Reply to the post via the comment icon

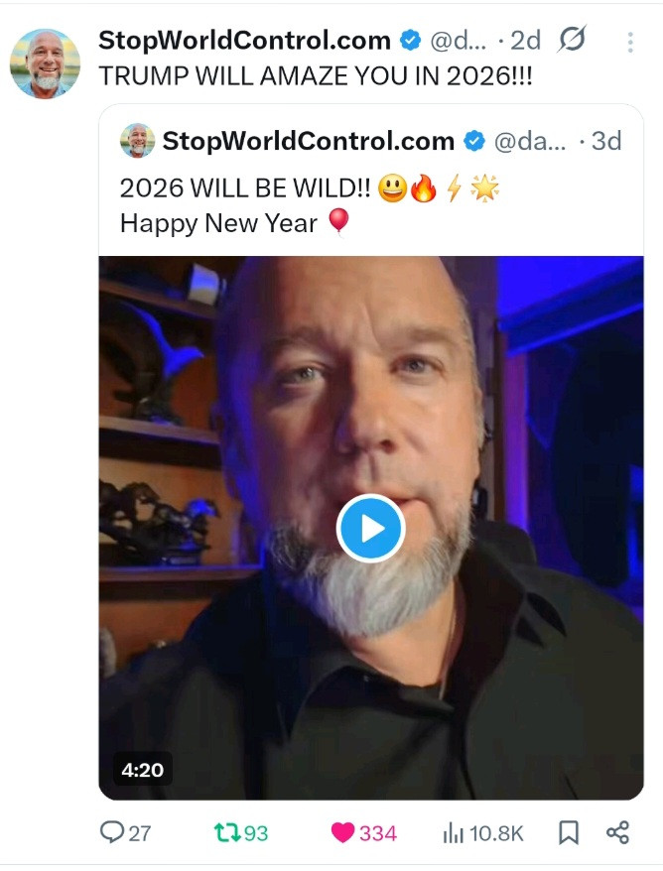click(112, 832)
